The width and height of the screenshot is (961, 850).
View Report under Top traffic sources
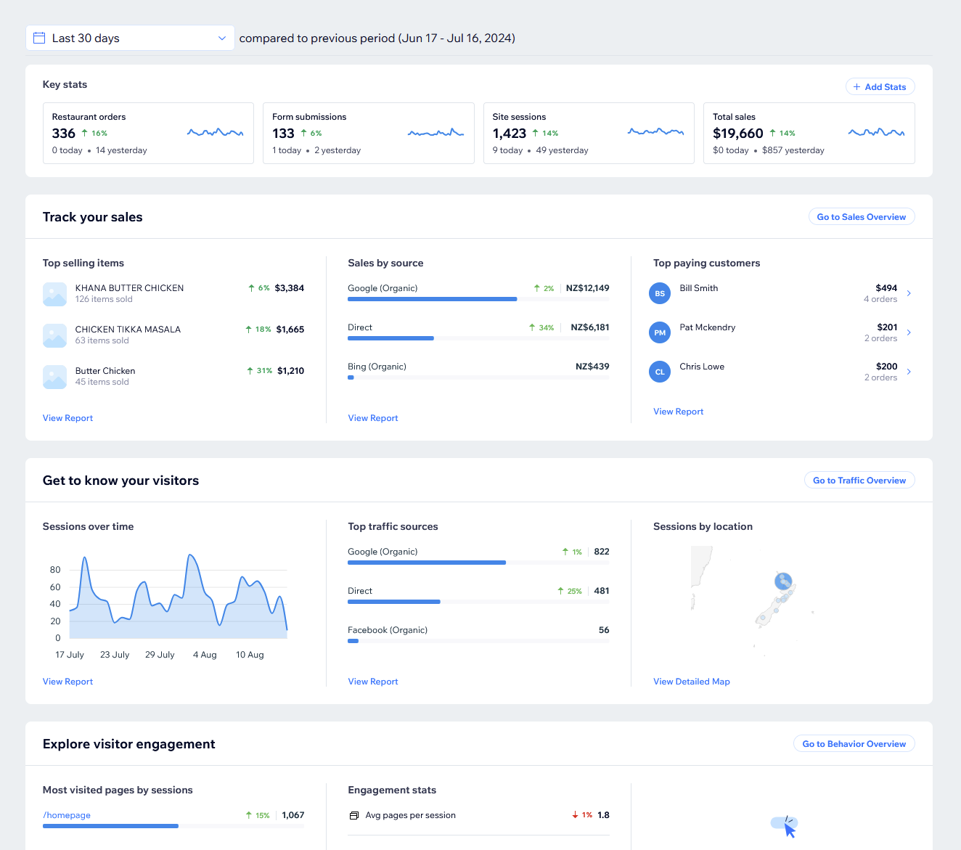pos(373,682)
